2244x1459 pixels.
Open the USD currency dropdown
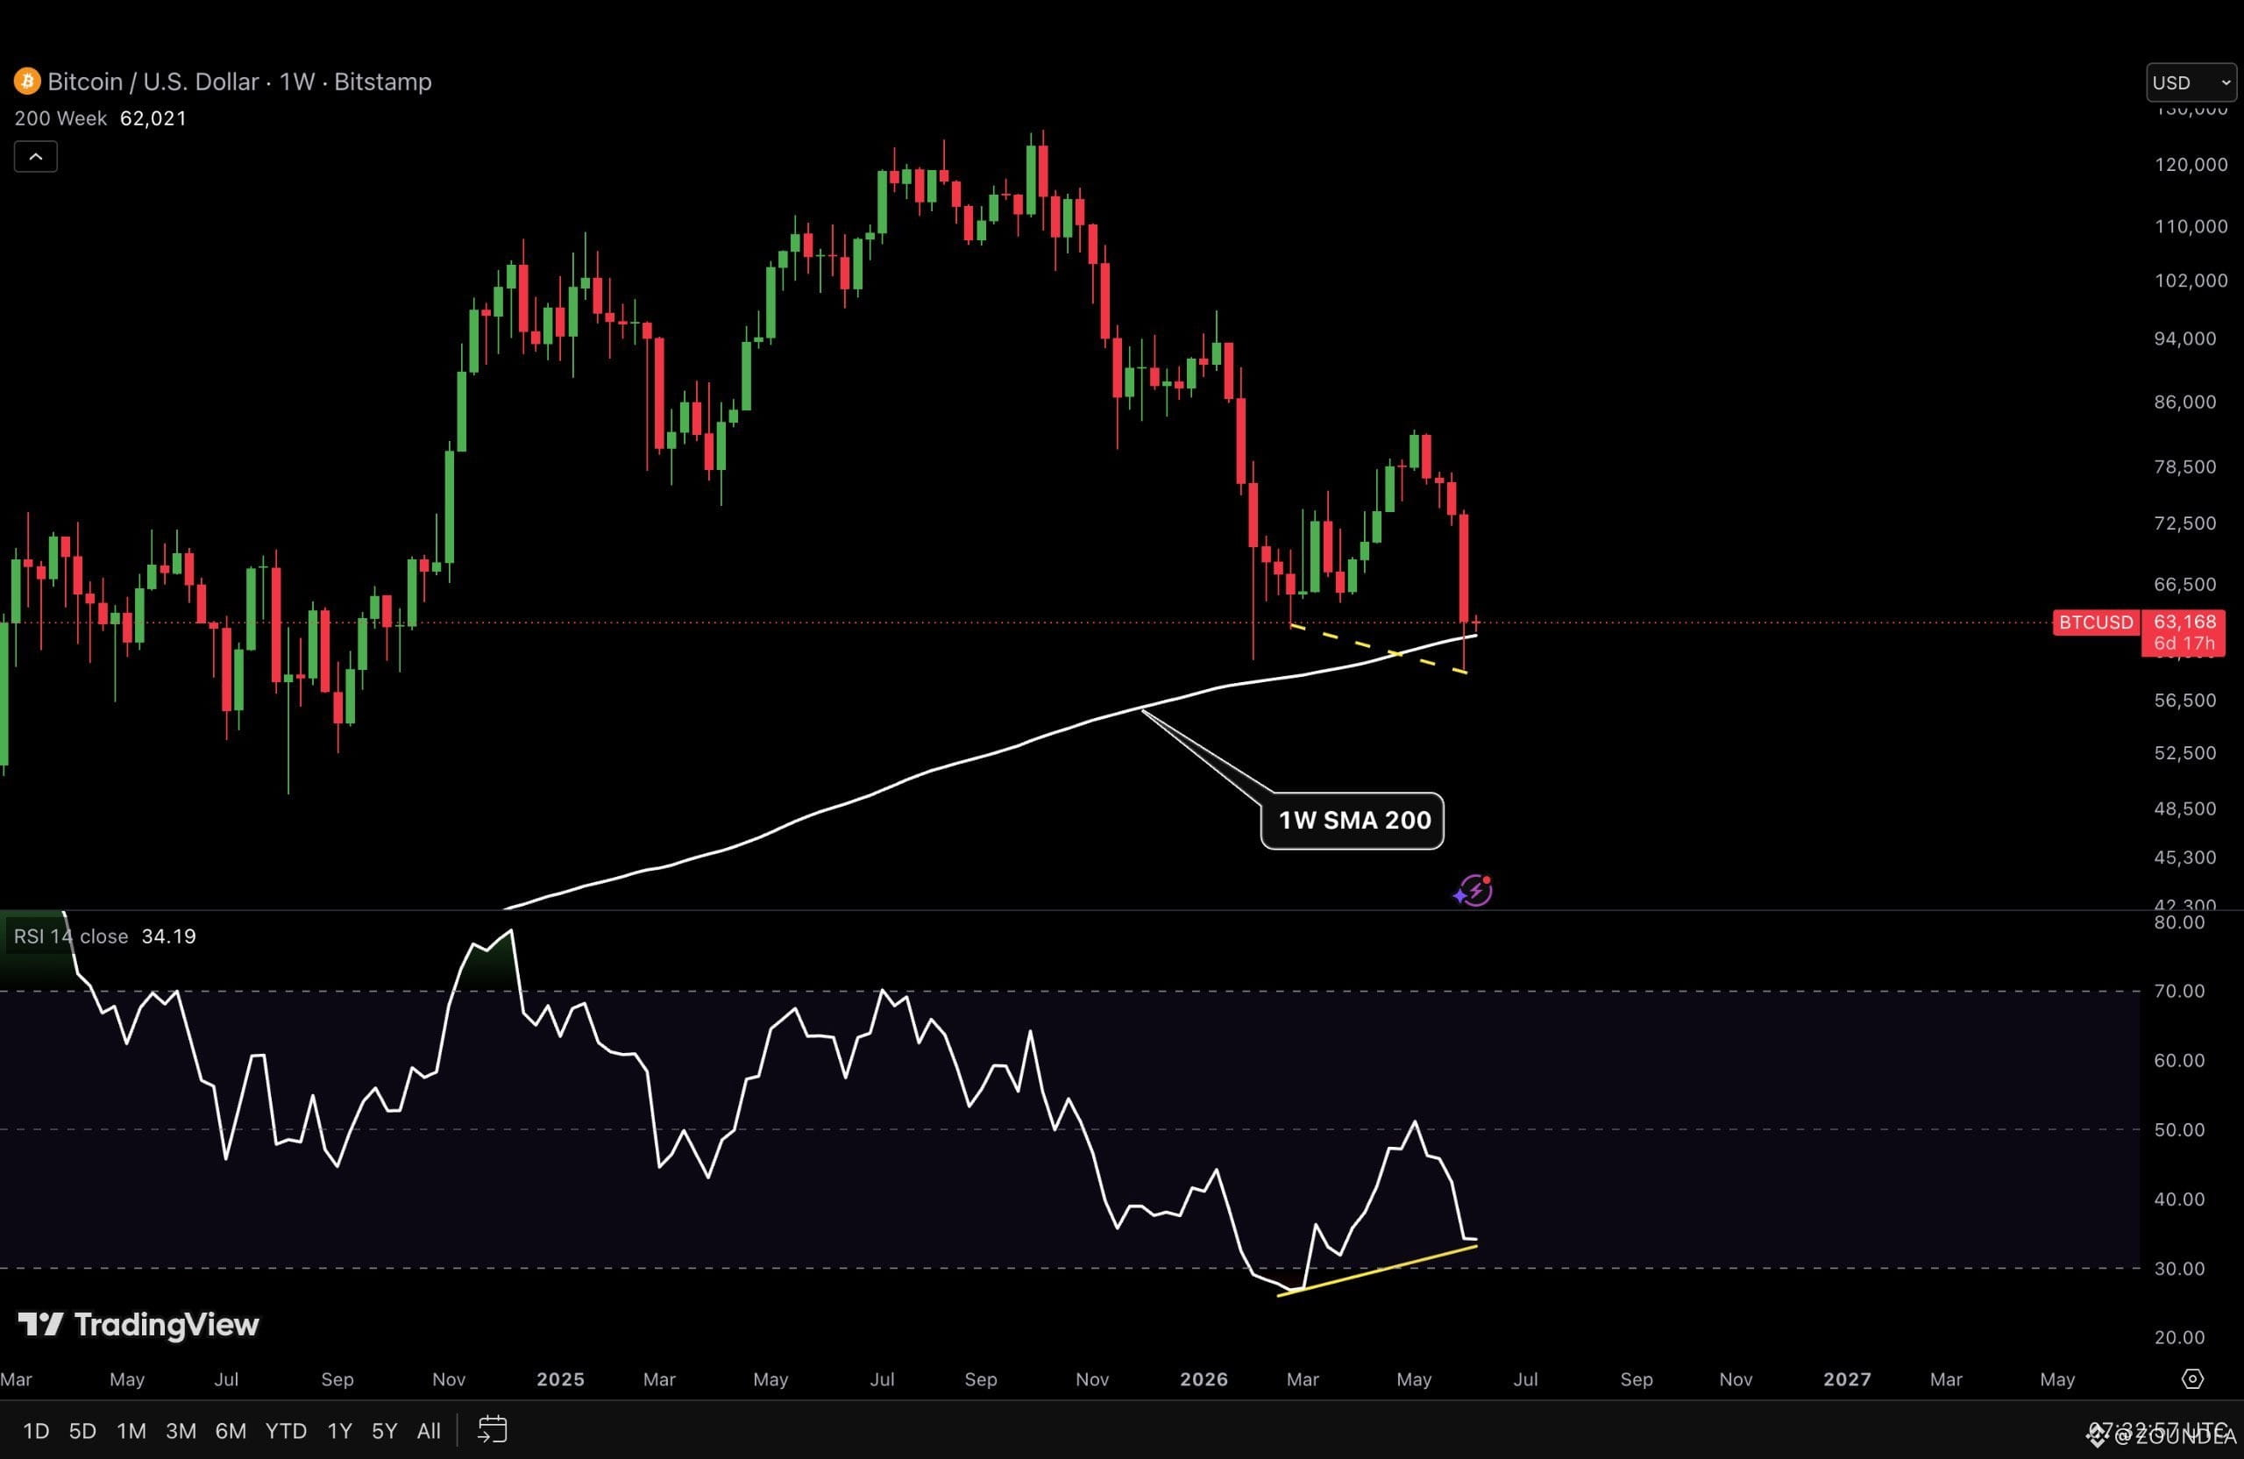(x=2191, y=83)
